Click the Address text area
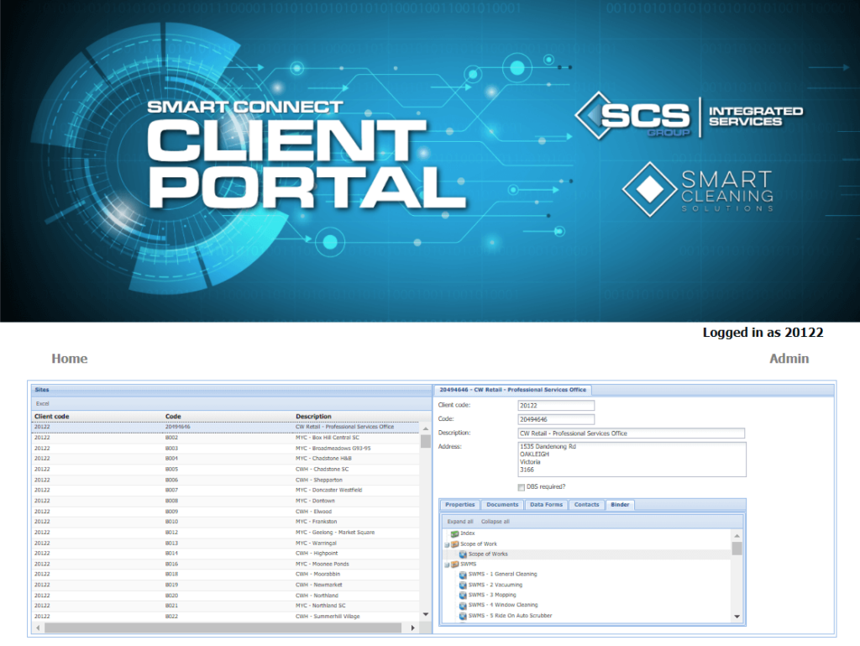 click(x=632, y=459)
